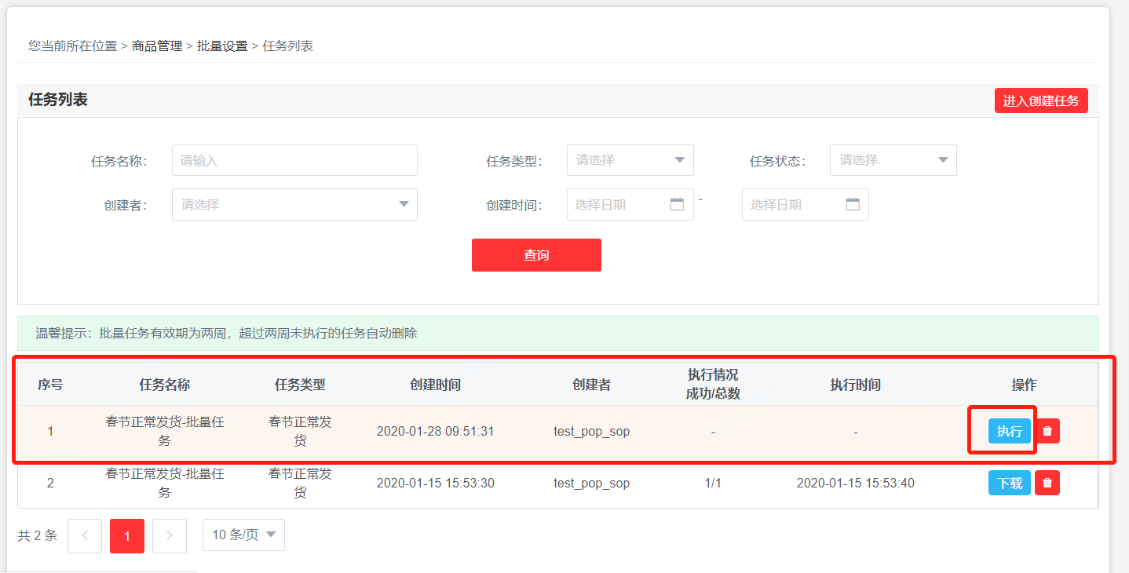This screenshot has width=1129, height=573.
Task: Click 春节正常发货 task type in row 2
Action: click(300, 483)
